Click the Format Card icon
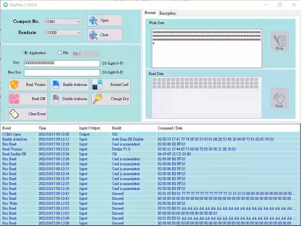 (97, 85)
